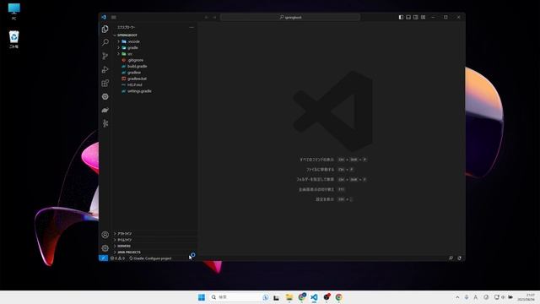The image size is (540, 304).
Task: Open the last activity bar view icon
Action: click(x=105, y=123)
